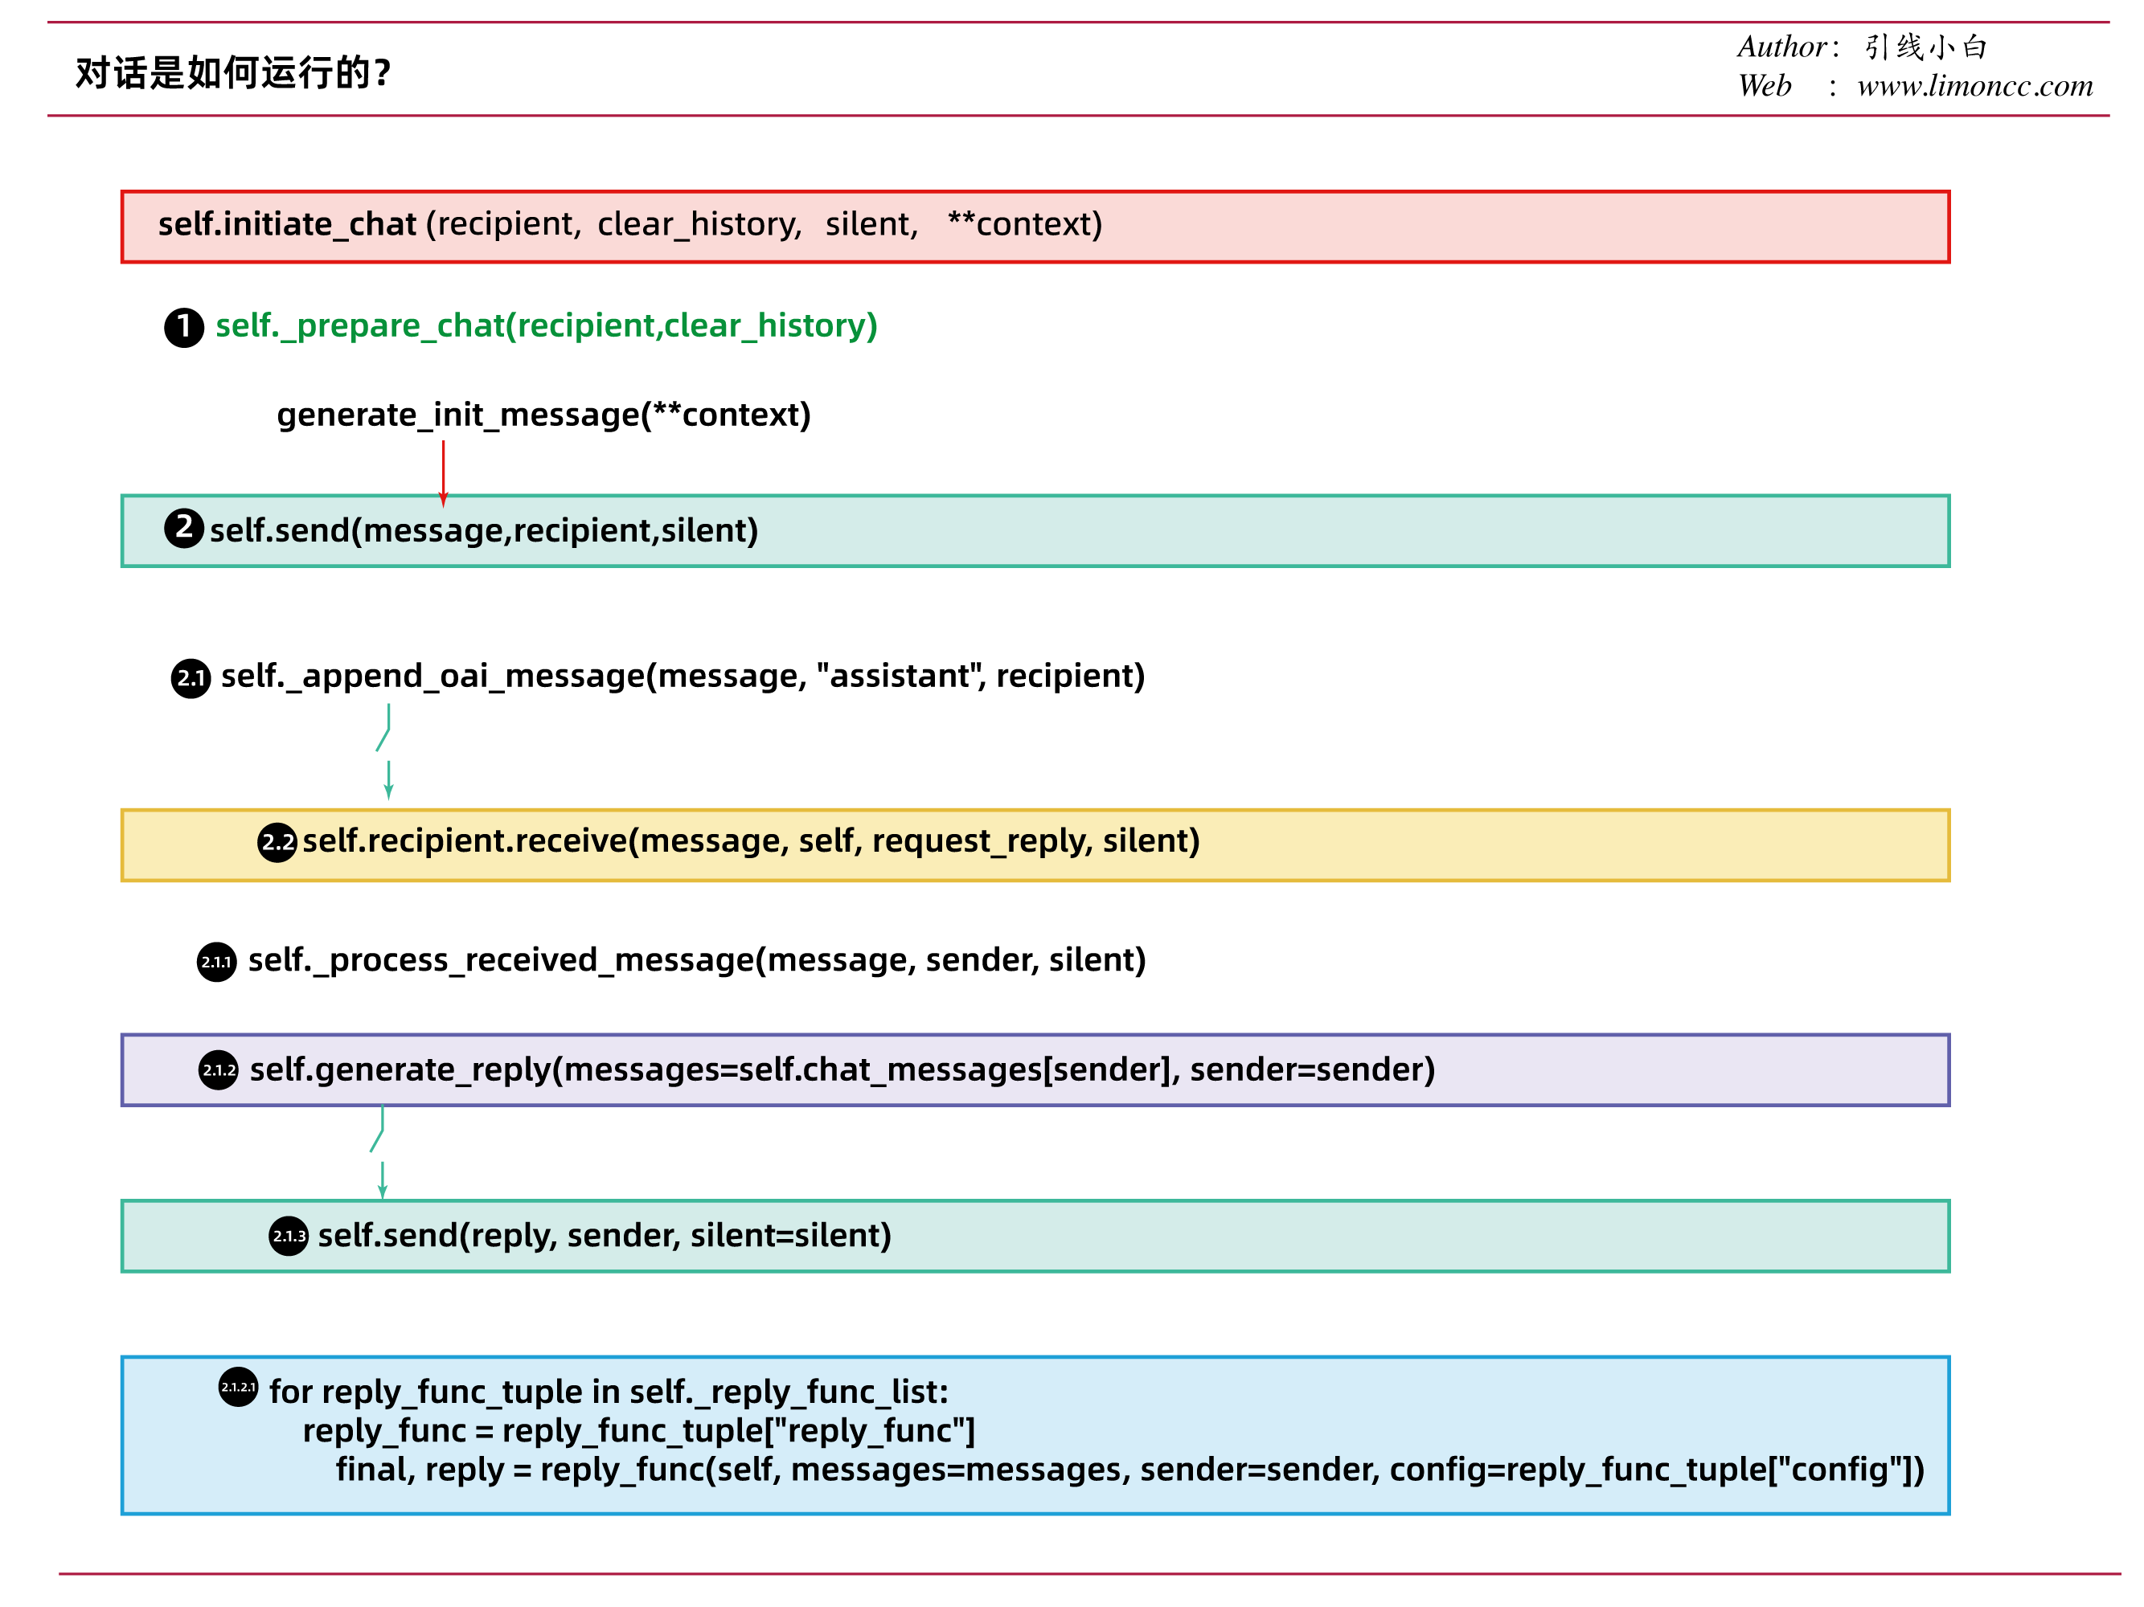This screenshot has width=2144, height=1607.
Task: Click the green arrow above self.recipient.receive box
Action: 387,779
